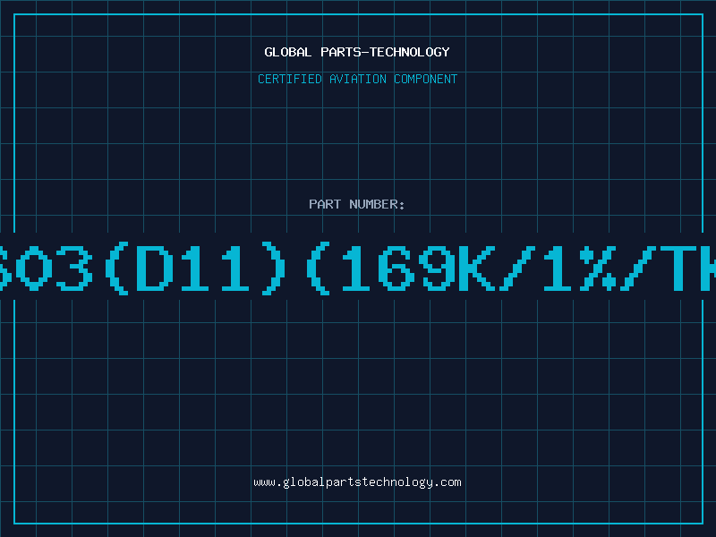
Task: Open the www.globalpartstechnology.com link
Action: tap(357, 482)
